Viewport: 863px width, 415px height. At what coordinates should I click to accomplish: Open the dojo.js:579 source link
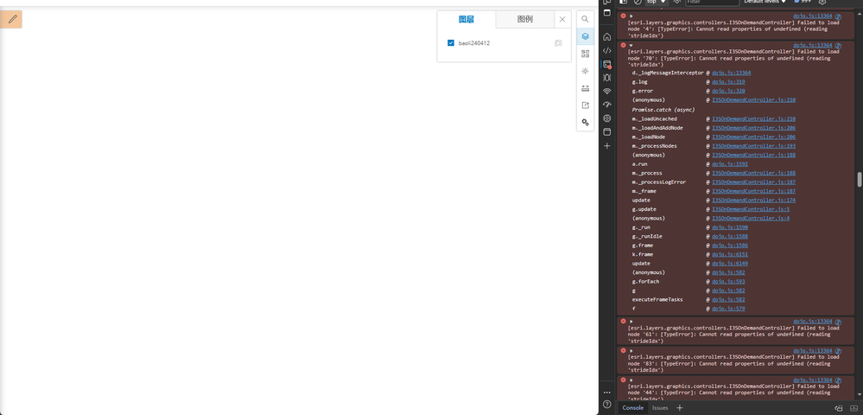(728, 309)
